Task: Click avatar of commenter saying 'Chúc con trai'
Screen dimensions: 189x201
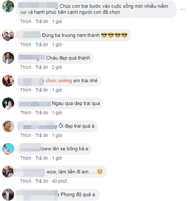Action: (x=8, y=6)
